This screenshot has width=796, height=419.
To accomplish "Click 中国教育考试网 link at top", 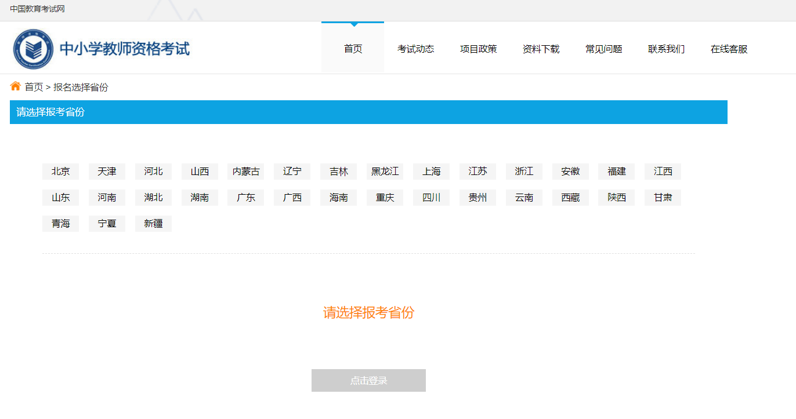I will click(x=37, y=9).
